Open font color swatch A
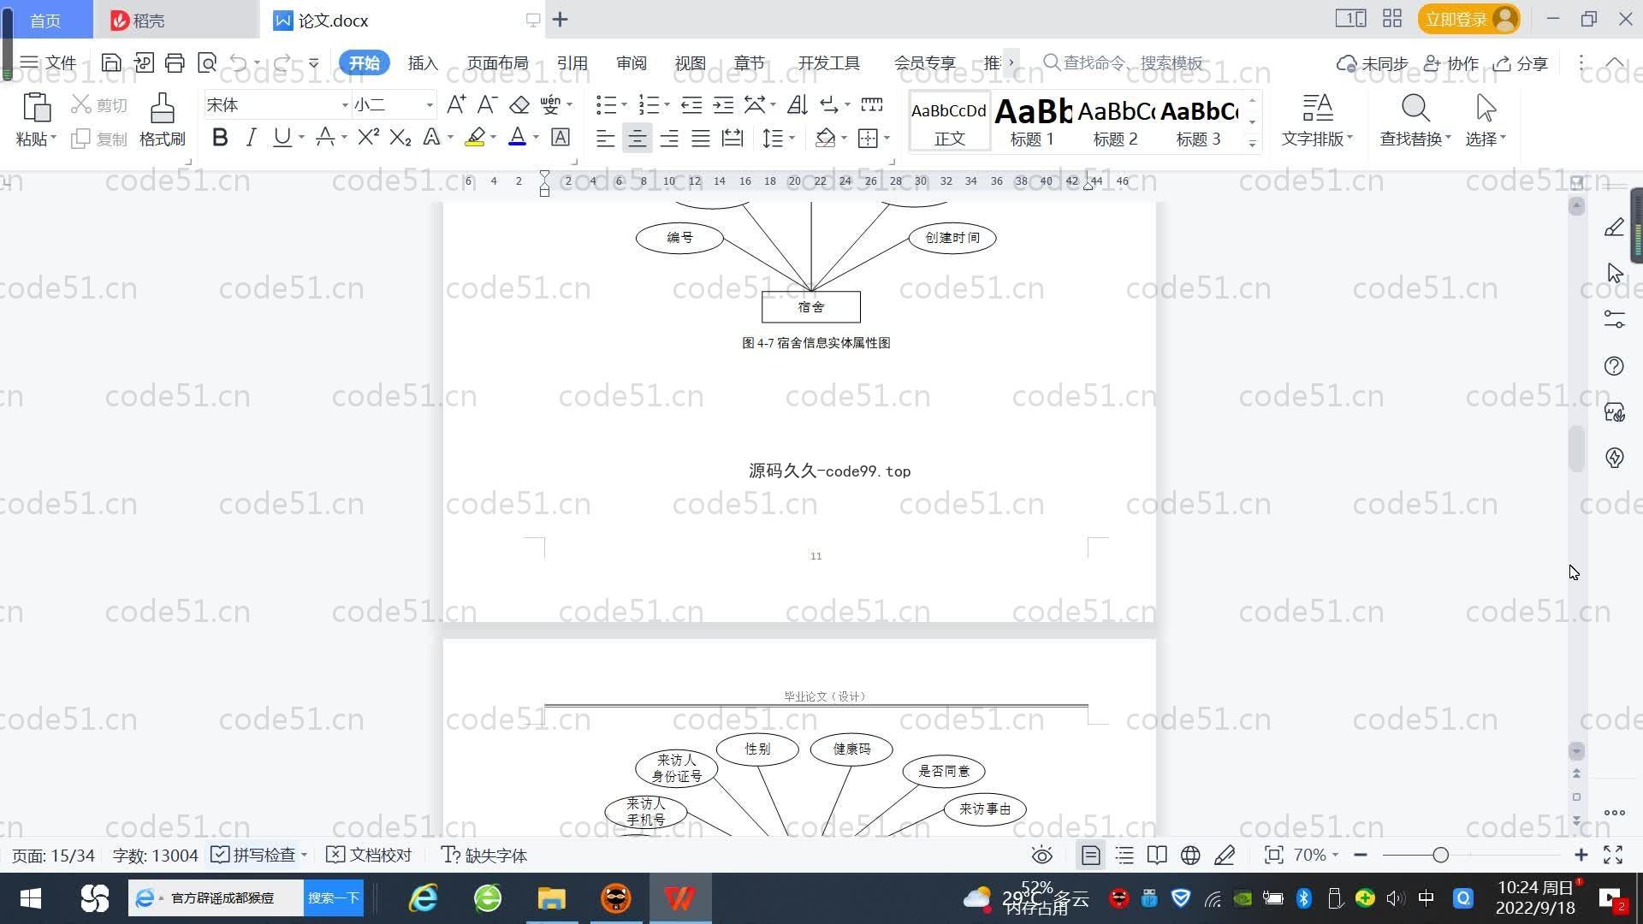 [517, 137]
